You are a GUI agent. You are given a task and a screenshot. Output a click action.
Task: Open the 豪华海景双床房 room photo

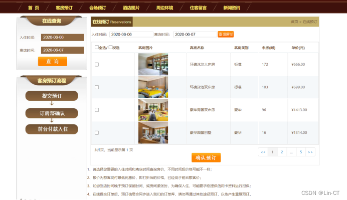153,110
